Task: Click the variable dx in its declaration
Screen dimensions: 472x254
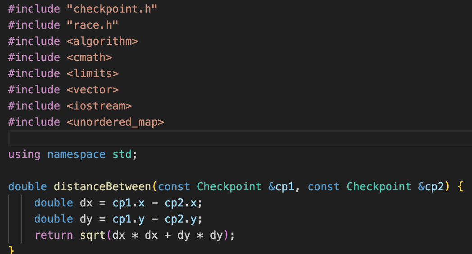Action: click(x=86, y=203)
